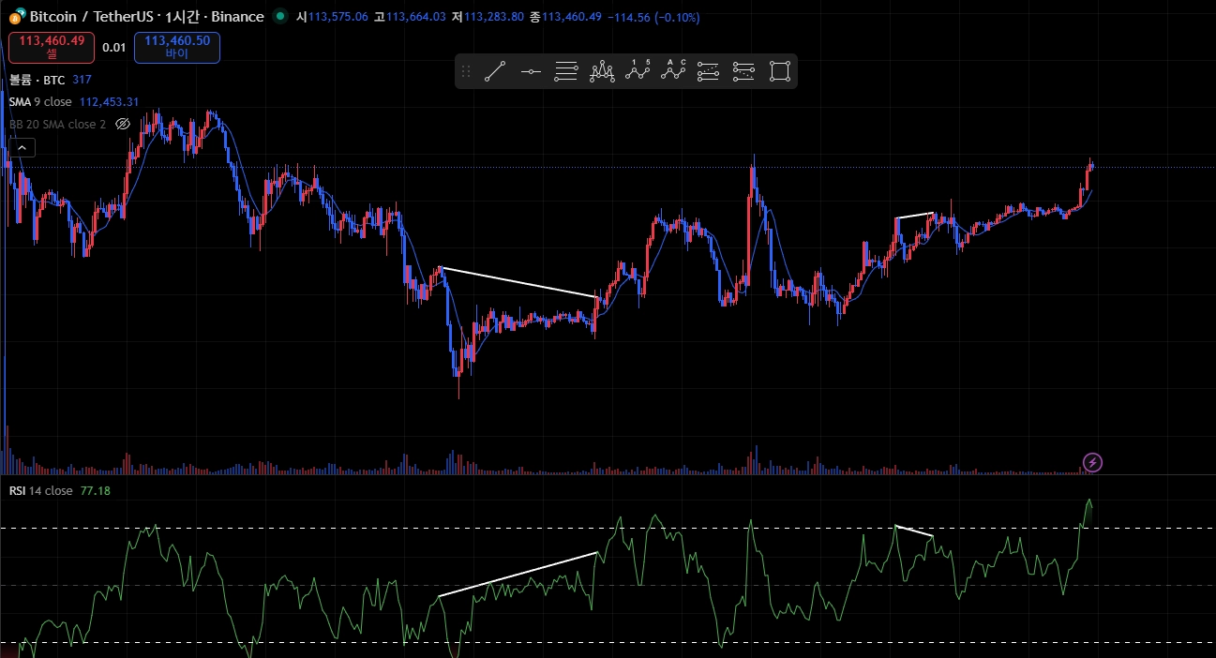
Task: Collapse the indicator legend with chevron button
Action: coord(23,147)
